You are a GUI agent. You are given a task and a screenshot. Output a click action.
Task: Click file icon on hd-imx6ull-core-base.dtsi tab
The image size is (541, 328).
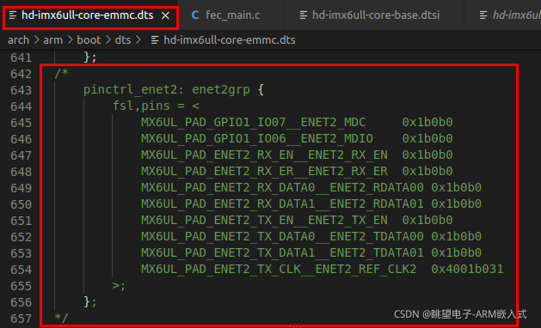pos(304,15)
